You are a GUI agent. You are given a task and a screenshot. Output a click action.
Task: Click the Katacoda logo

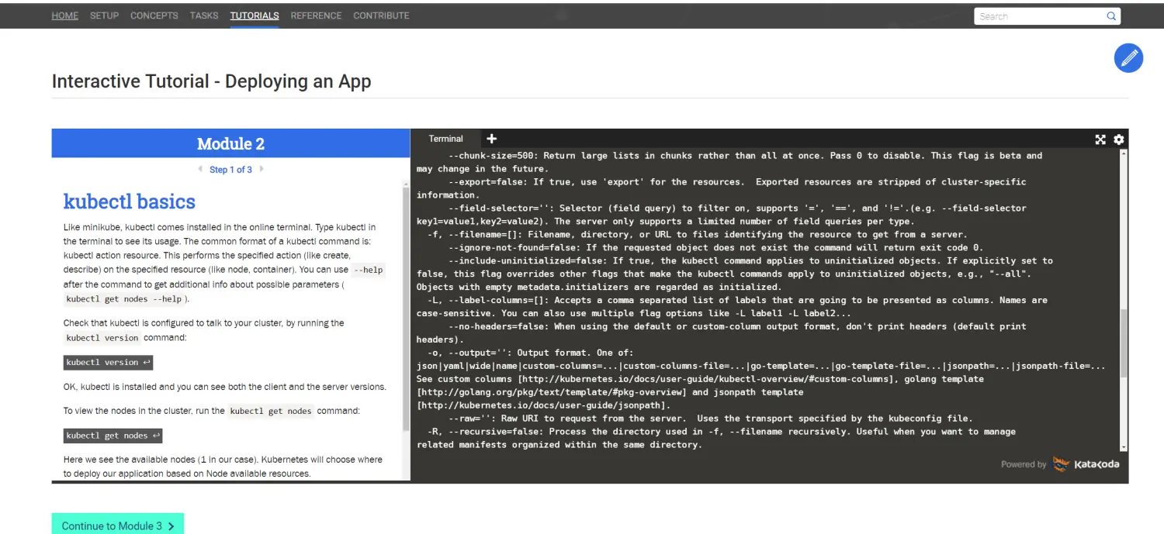point(1086,464)
